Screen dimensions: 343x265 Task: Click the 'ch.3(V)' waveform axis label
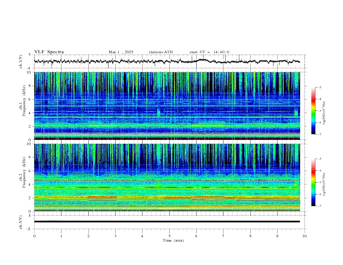[21, 222]
